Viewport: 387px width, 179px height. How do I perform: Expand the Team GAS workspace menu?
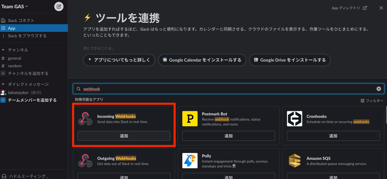pyautogui.click(x=15, y=6)
